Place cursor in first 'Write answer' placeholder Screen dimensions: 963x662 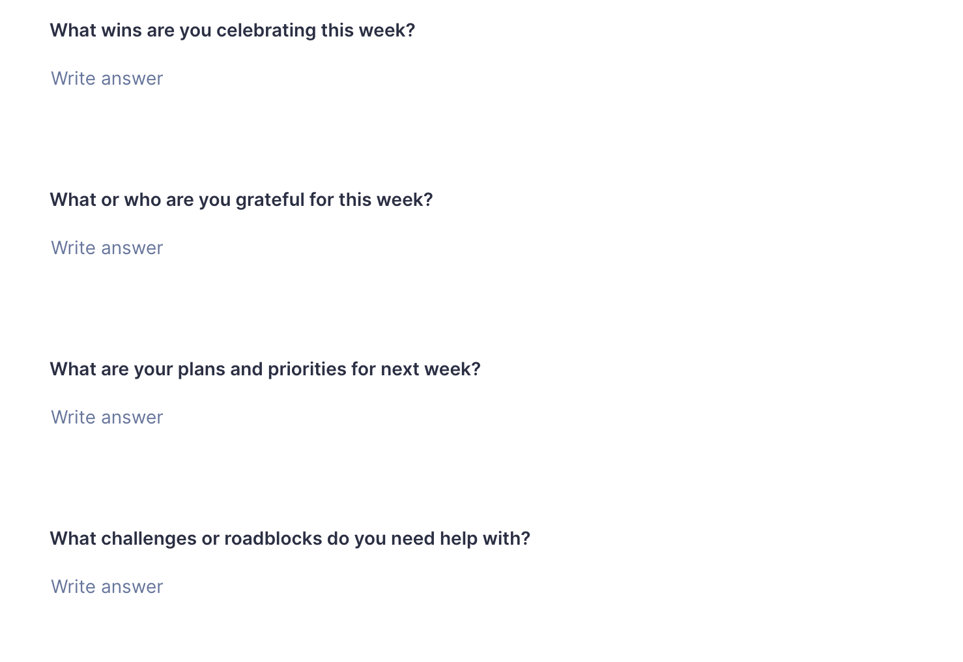[x=107, y=79]
